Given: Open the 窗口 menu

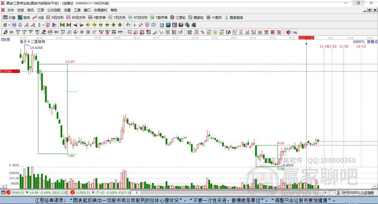Looking at the screenshot, I should 87,10.
